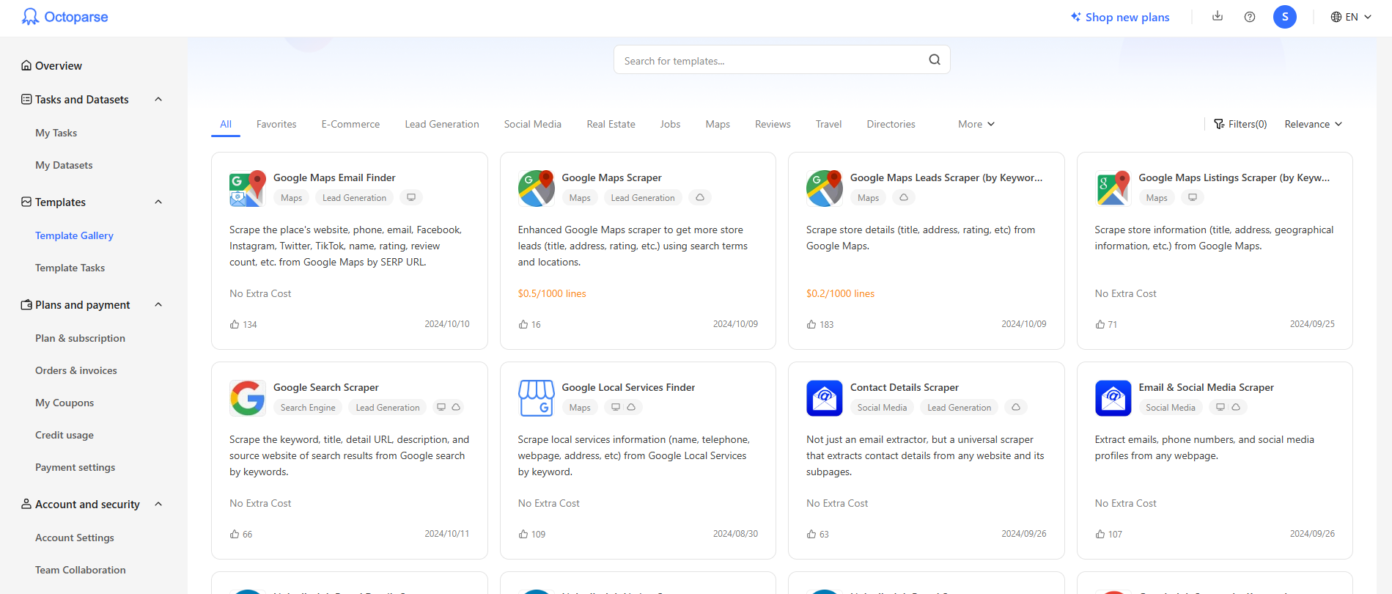Collapse Account and security section
1392x594 pixels.
[x=158, y=504]
